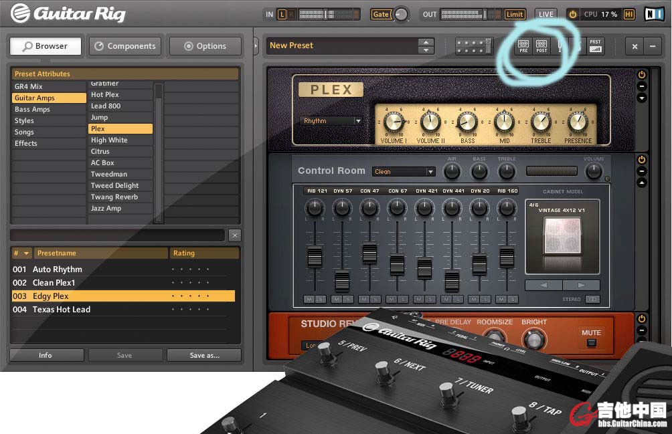
Task: Click the Plex PRESENCE knob
Action: (x=578, y=122)
